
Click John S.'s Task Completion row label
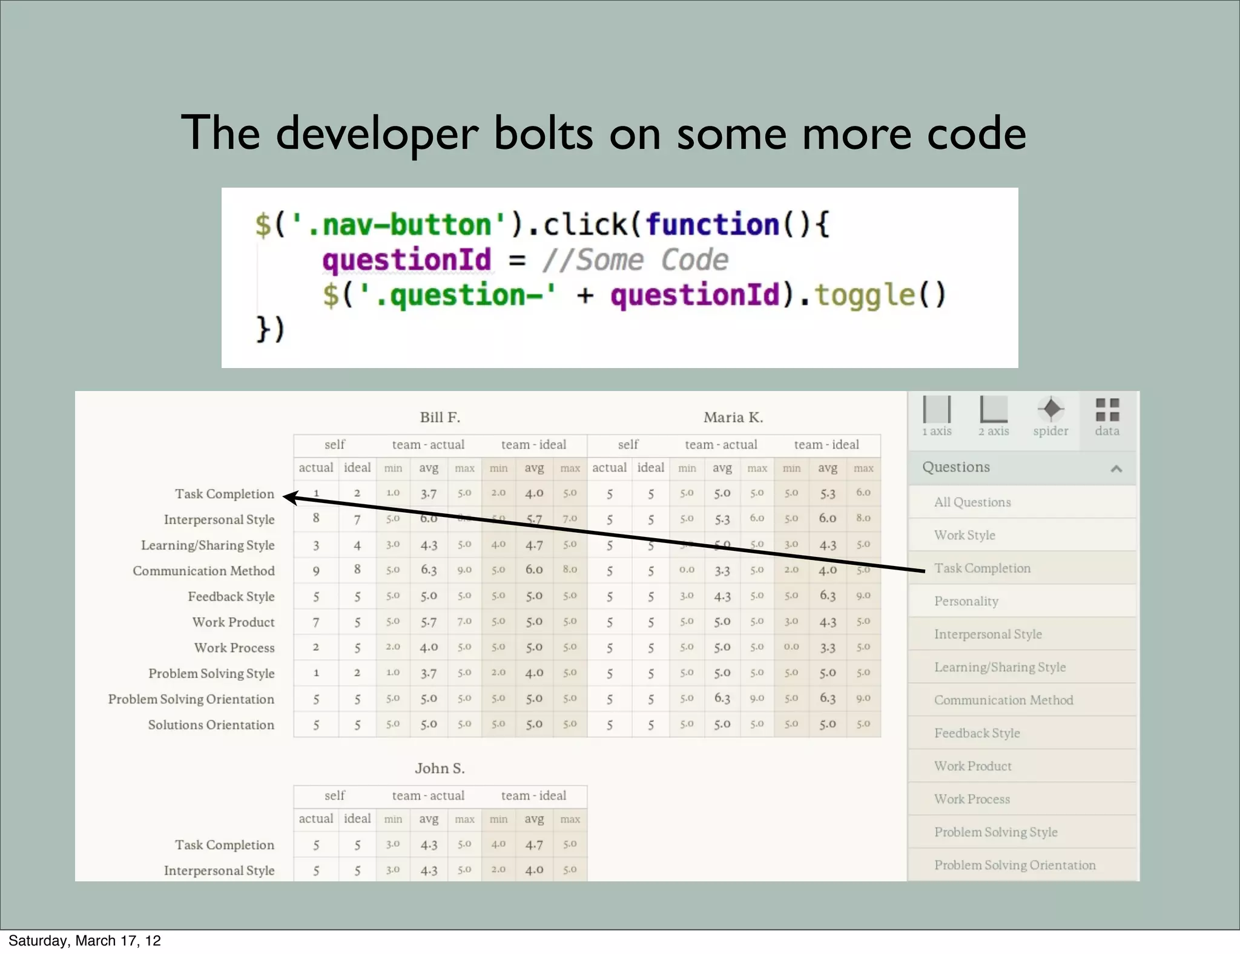pyautogui.click(x=225, y=845)
